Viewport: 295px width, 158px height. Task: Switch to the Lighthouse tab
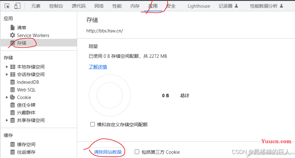click(199, 6)
